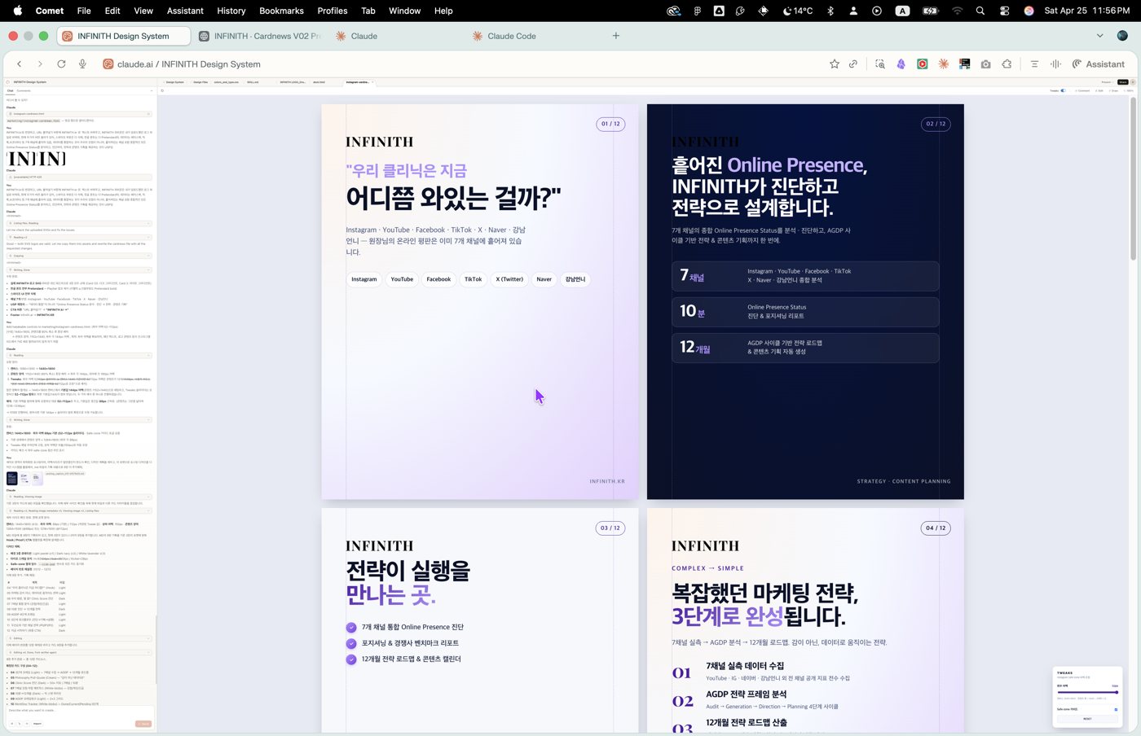Select the colors_and_type.css file tab
Image resolution: width=1141 pixels, height=736 pixels.
click(226, 82)
